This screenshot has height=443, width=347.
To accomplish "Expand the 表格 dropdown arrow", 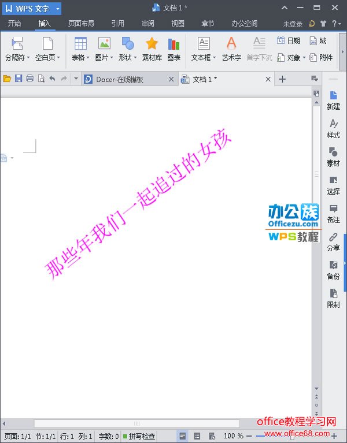I will (88, 58).
